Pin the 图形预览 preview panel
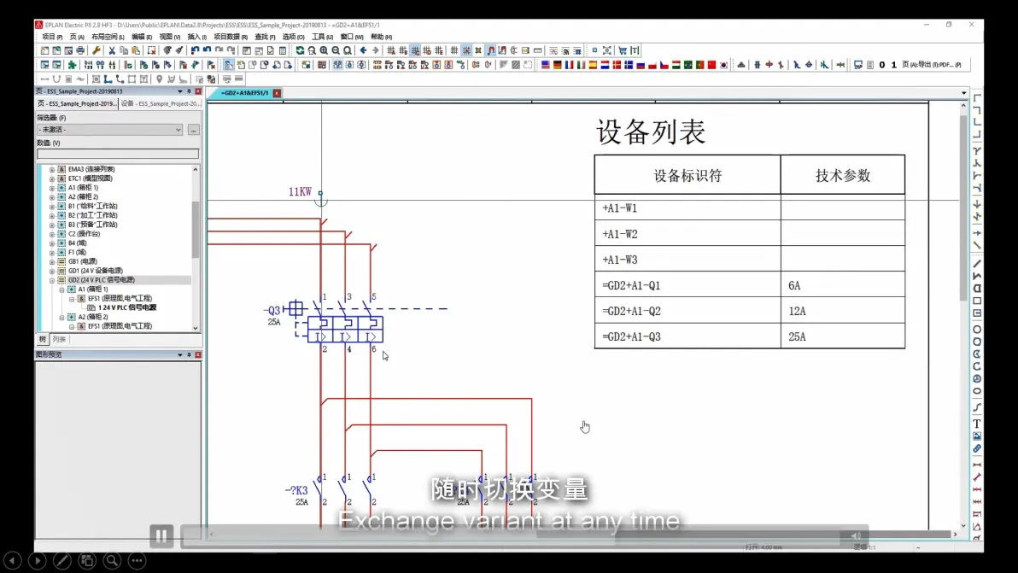The image size is (1018, 573). 189,355
